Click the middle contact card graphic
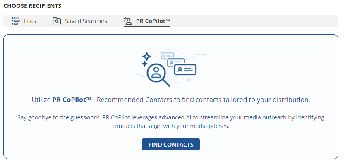Viewport: 345px width, 162px height. point(176,62)
